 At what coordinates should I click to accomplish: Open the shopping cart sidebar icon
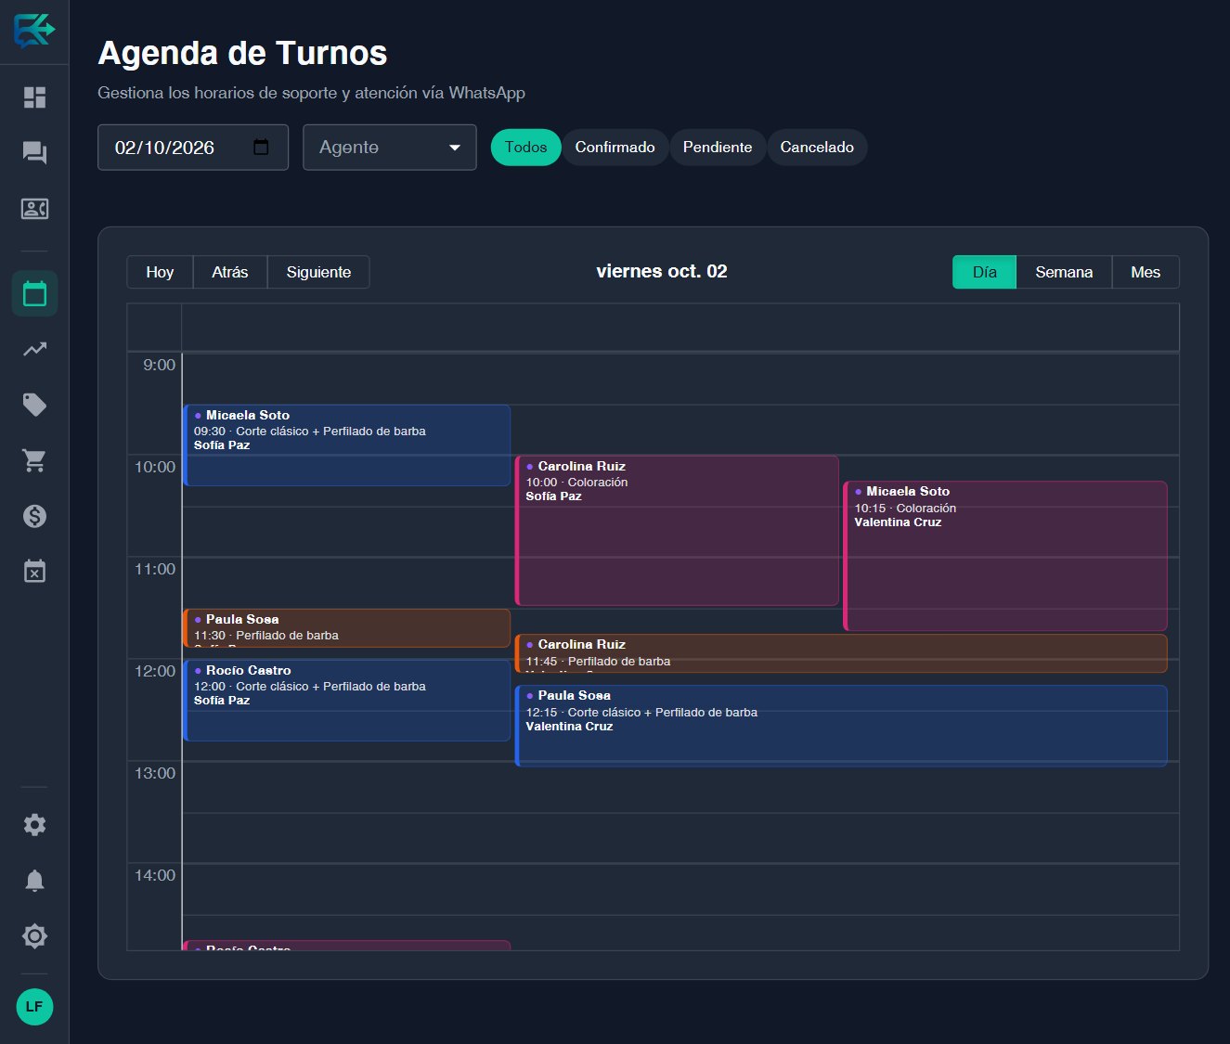tap(34, 460)
